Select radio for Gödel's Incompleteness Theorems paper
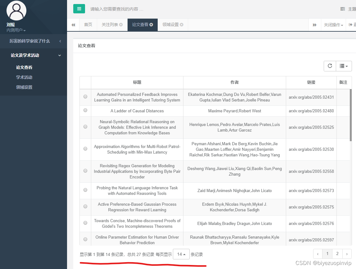356x269 pixels. pos(85,223)
